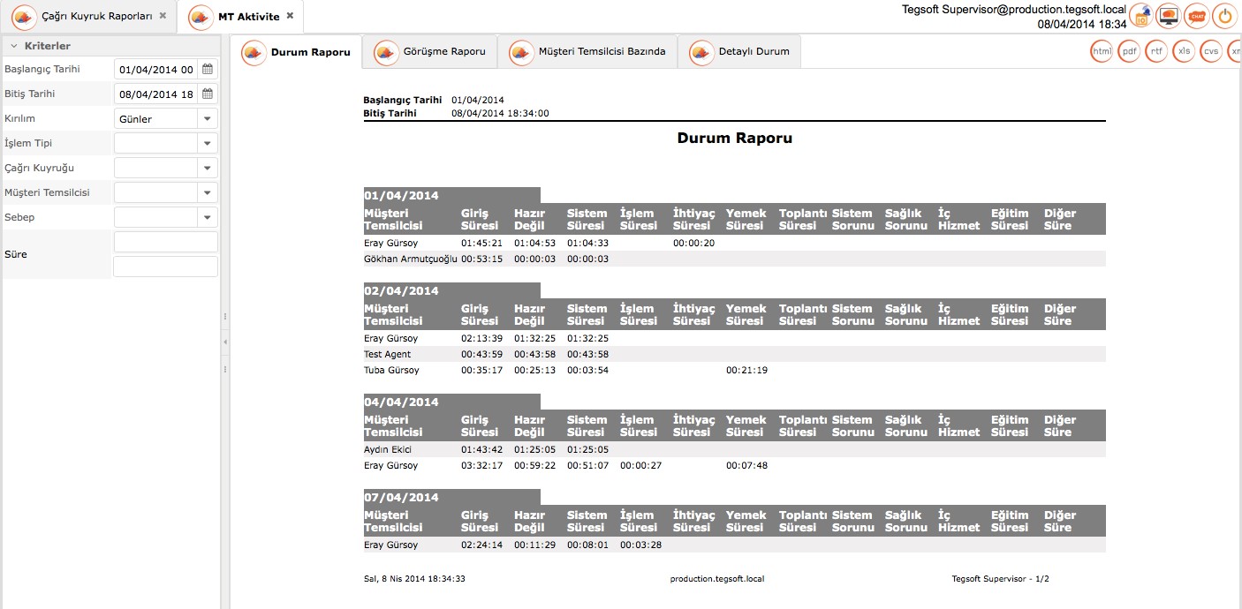This screenshot has width=1242, height=609.
Task: Focus the second Süre input field
Action: [x=165, y=267]
